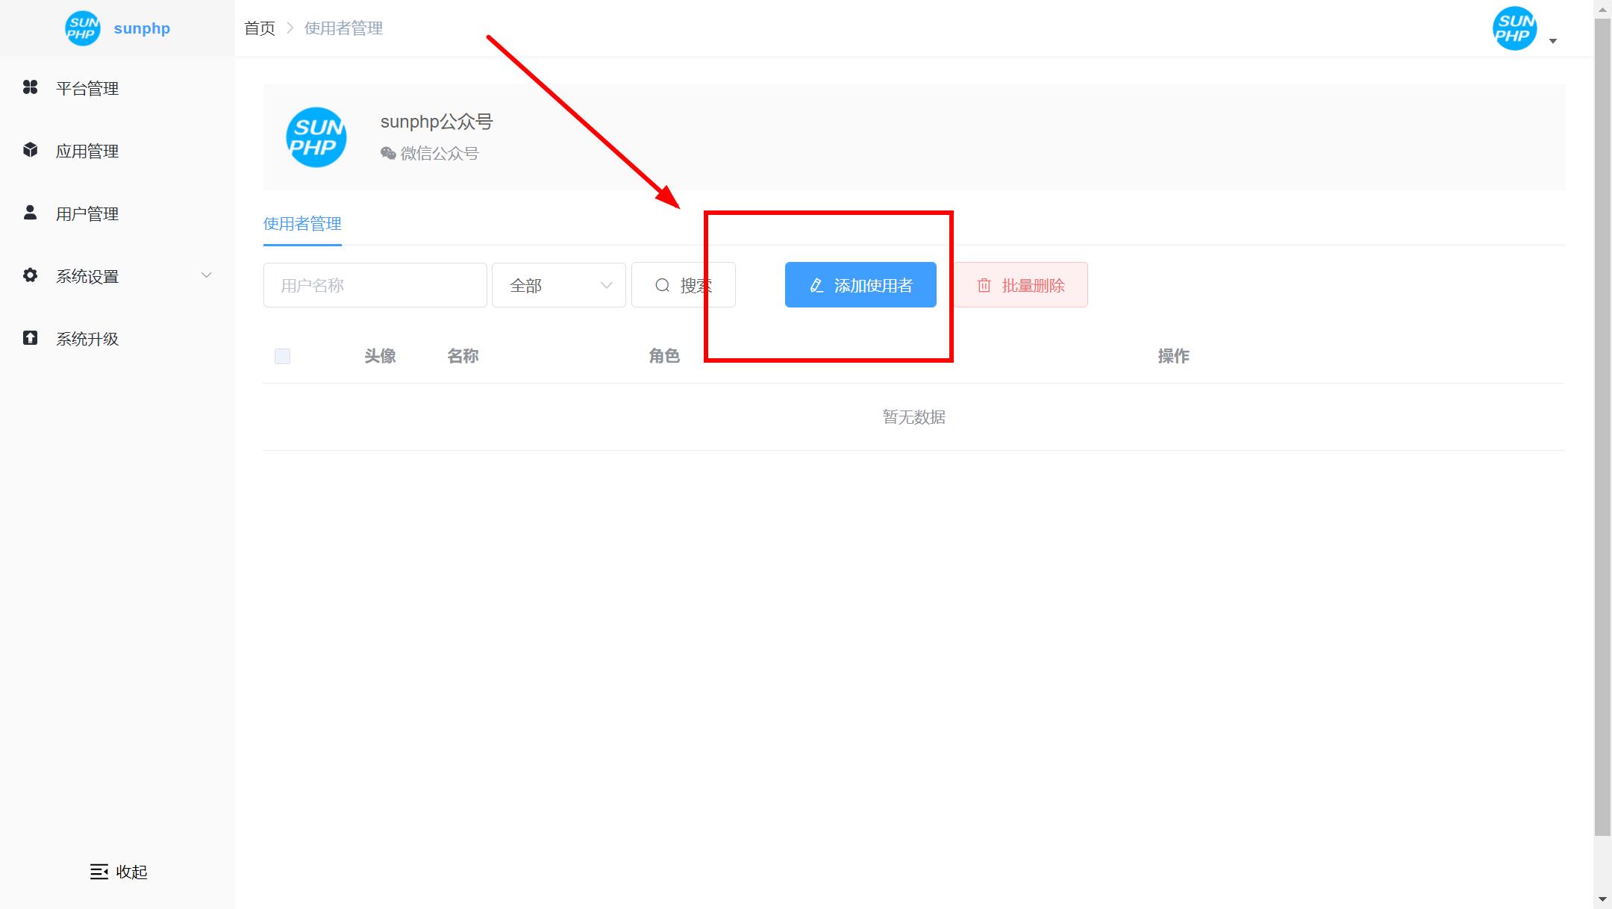The image size is (1612, 909).
Task: Select the 使用者管理 tab
Action: click(302, 224)
